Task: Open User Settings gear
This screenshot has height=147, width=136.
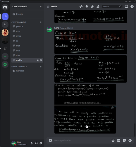Action: click(41, 143)
